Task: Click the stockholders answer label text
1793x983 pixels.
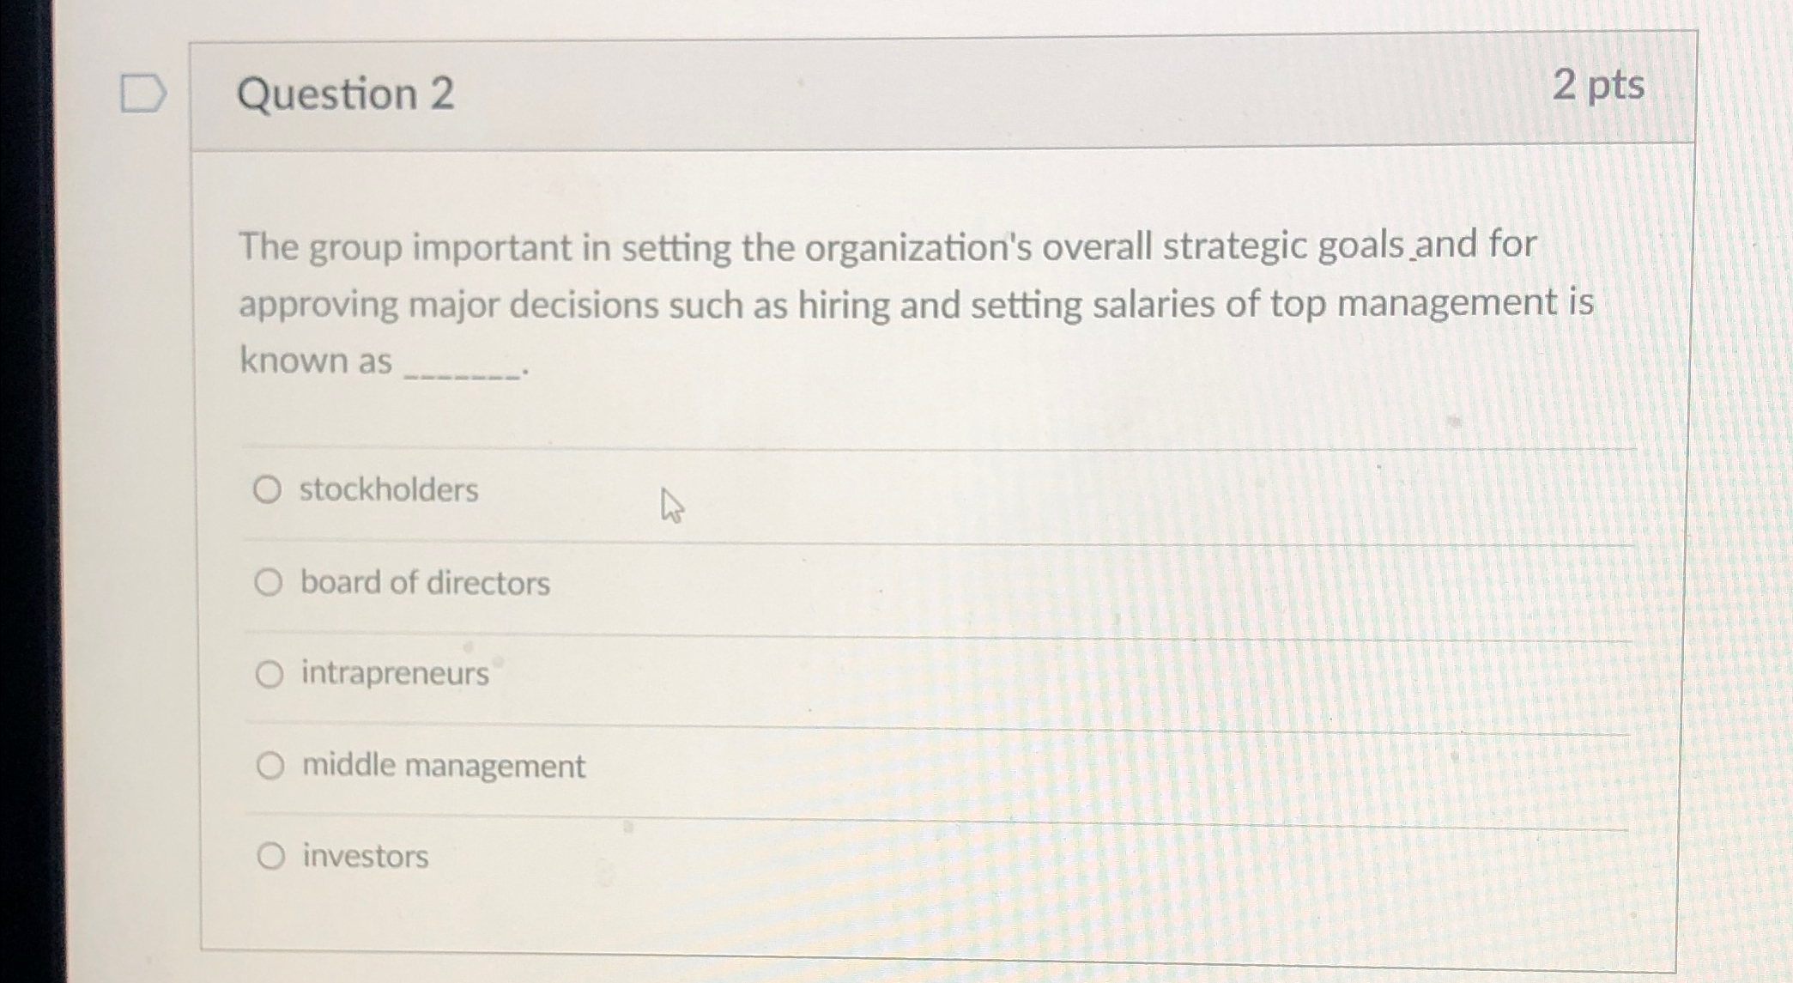Action: 389,489
